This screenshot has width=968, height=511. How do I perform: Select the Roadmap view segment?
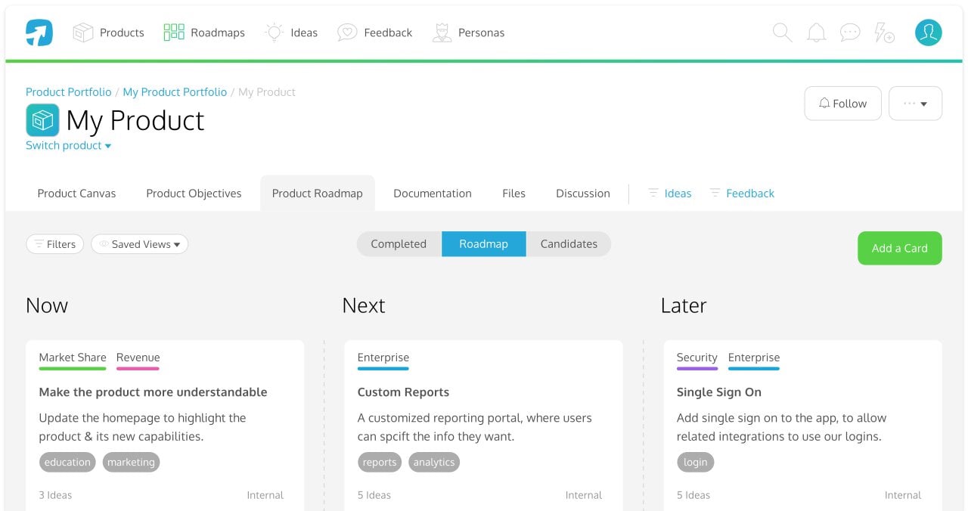click(x=483, y=244)
